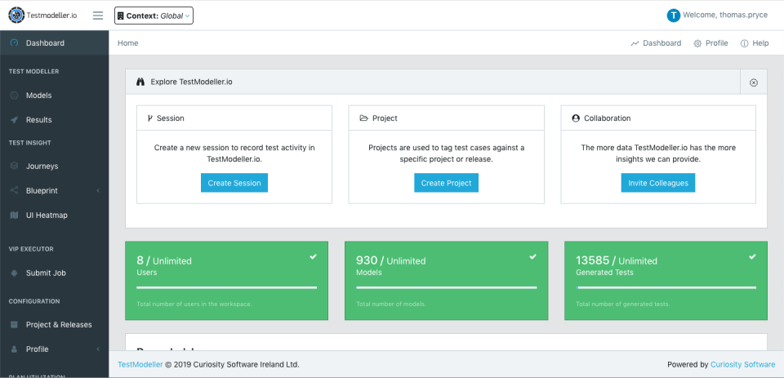This screenshot has height=378, width=784.
Task: Click the Testmodeller.io logo icon
Action: tap(16, 15)
